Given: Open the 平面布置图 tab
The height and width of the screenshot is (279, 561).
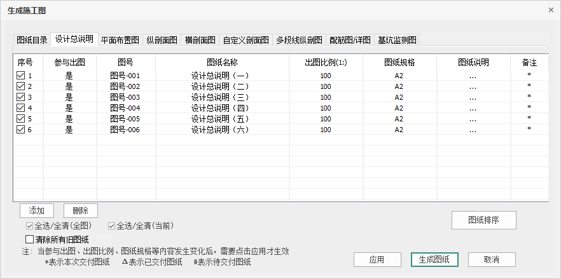Looking at the screenshot, I should coord(120,39).
